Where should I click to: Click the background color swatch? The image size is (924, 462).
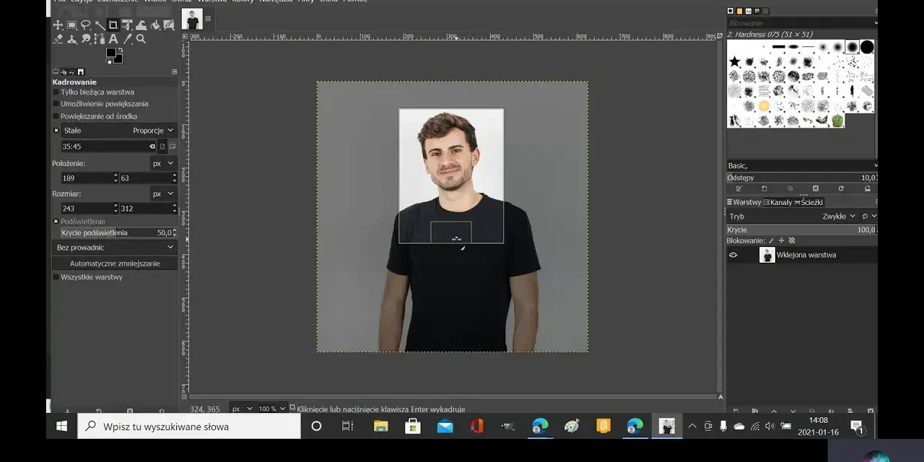point(119,60)
